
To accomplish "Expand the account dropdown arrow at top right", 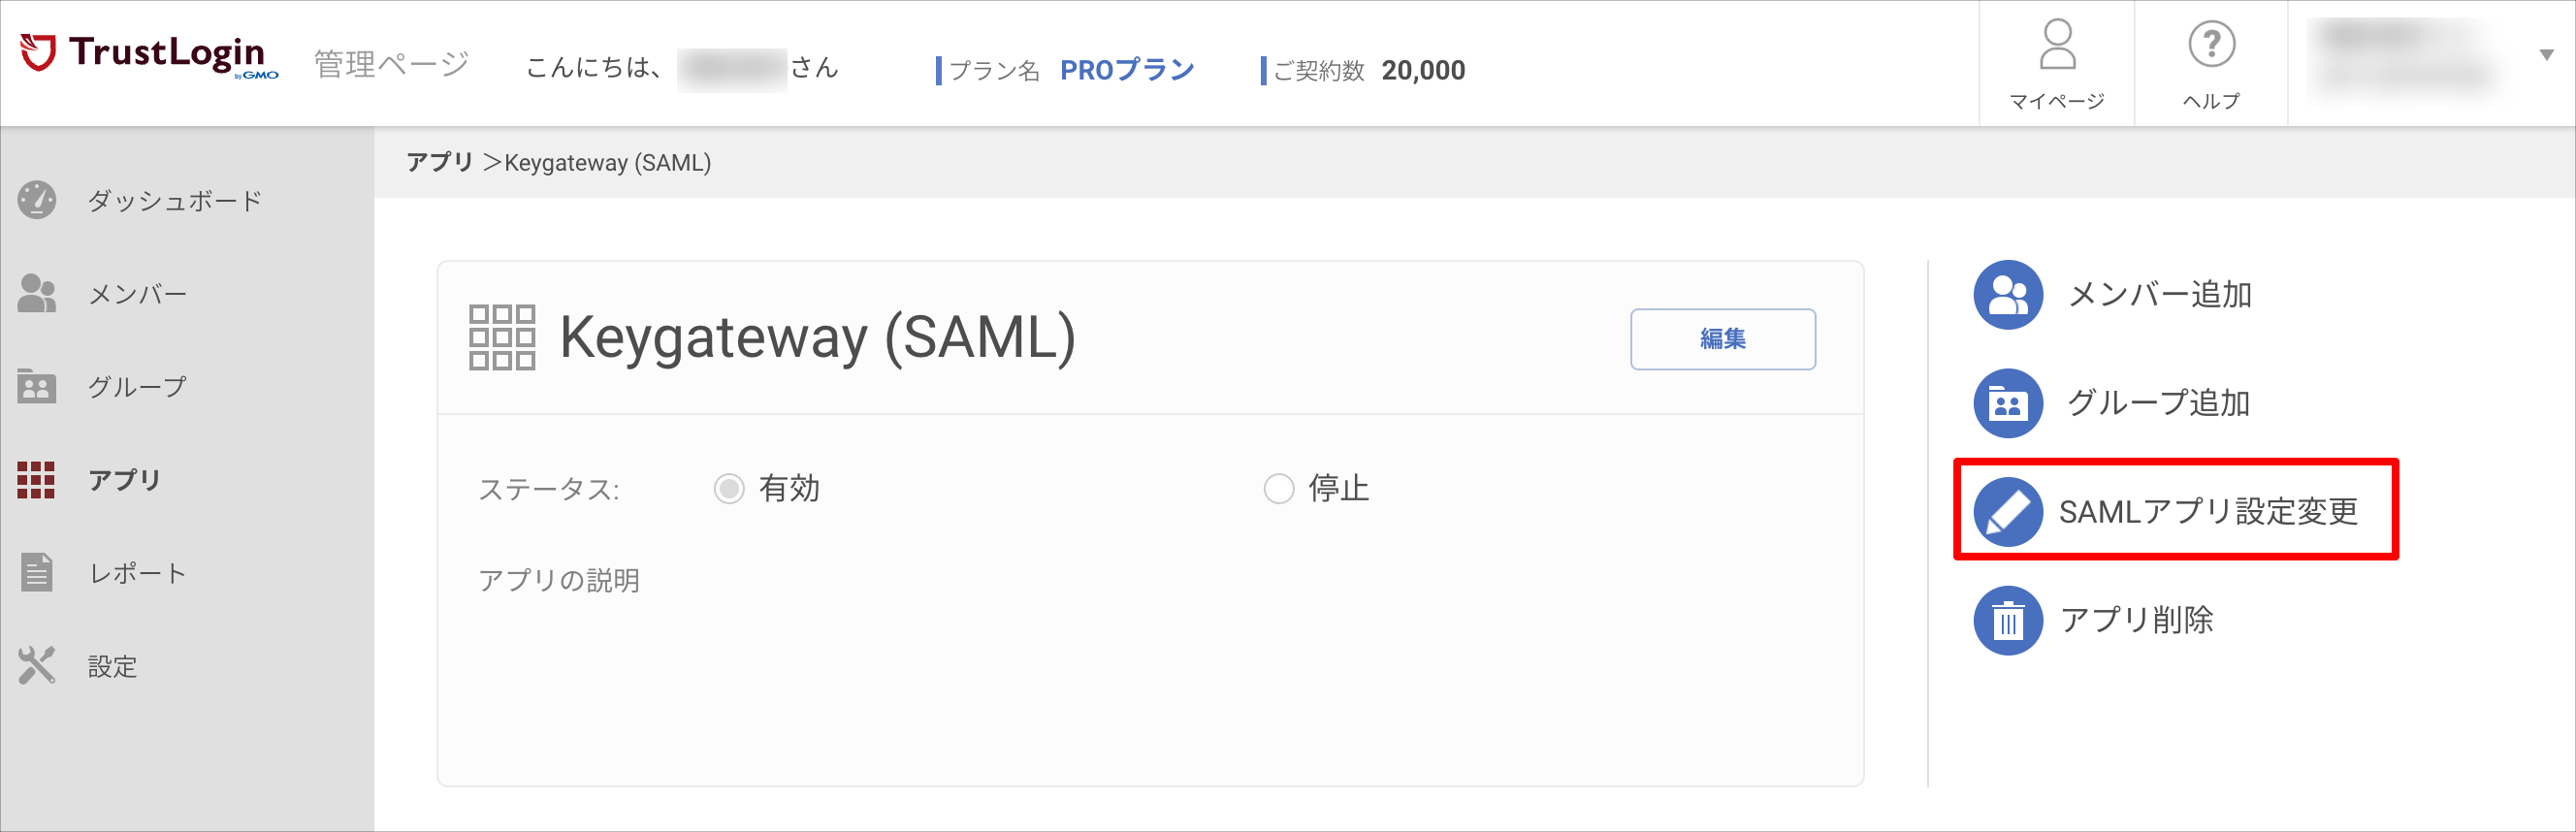I will pyautogui.click(x=2546, y=55).
